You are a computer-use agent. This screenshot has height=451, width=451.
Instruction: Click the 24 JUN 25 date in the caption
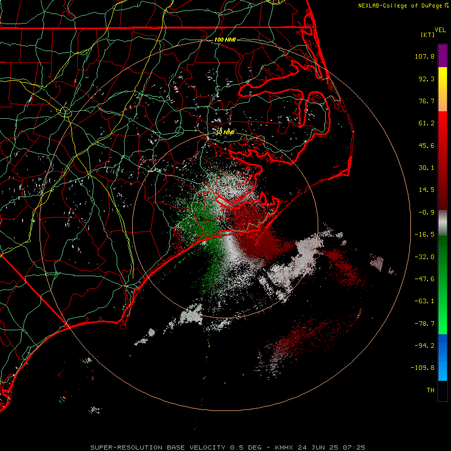pyautogui.click(x=319, y=447)
